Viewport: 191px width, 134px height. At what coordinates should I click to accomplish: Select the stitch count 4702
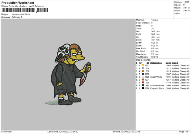point(147,74)
